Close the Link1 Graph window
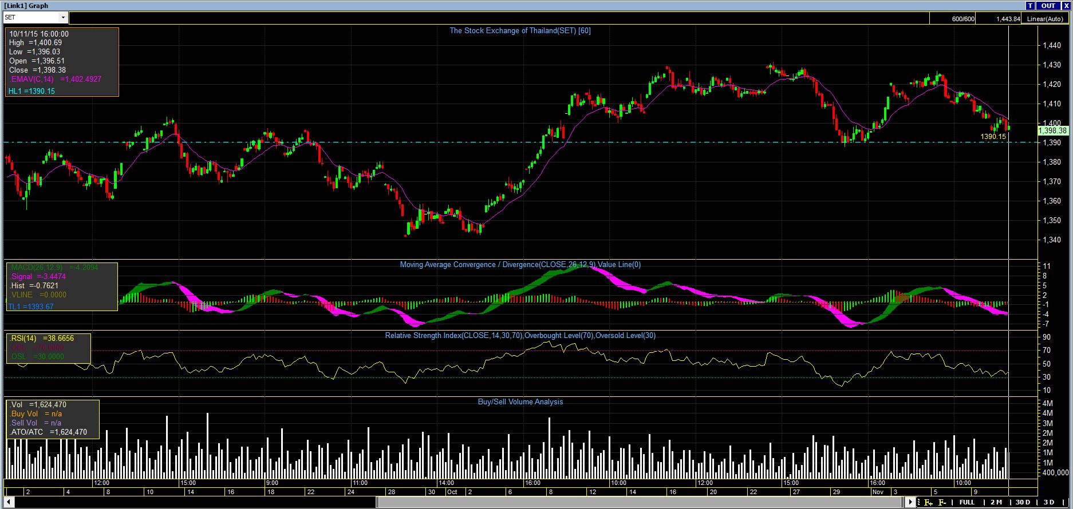Screen dimensions: 1073x509 coord(1066,6)
